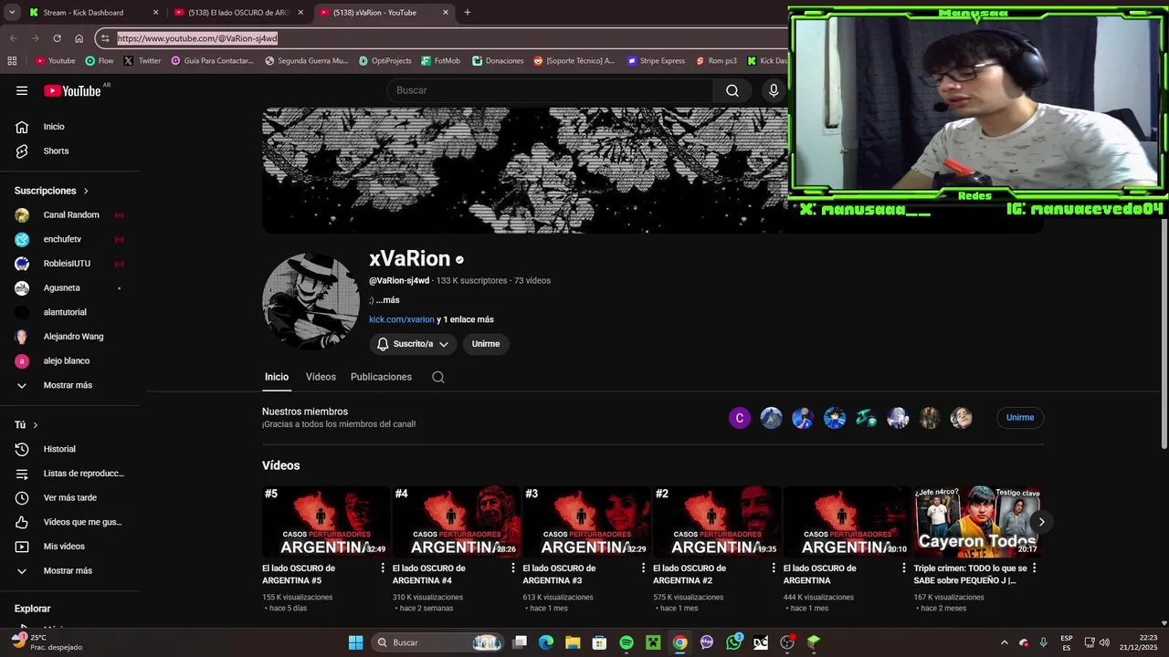Activate voice search microphone

coord(774,90)
